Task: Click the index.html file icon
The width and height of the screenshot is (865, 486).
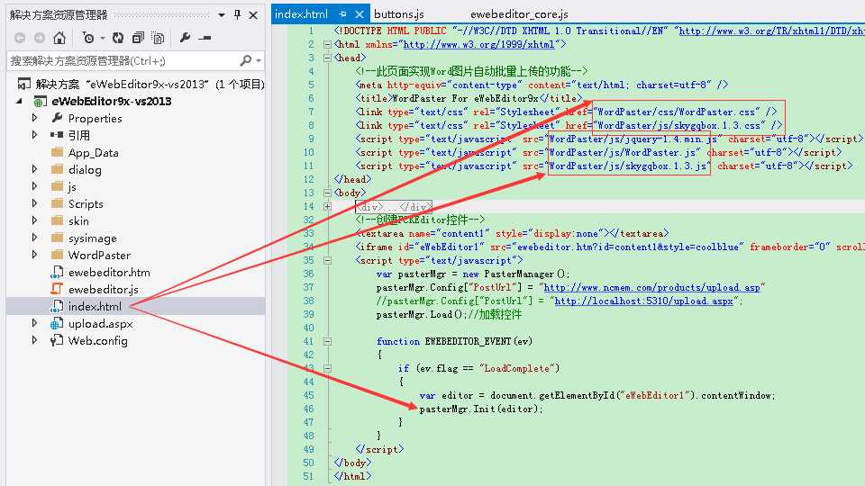Action: pos(57,306)
